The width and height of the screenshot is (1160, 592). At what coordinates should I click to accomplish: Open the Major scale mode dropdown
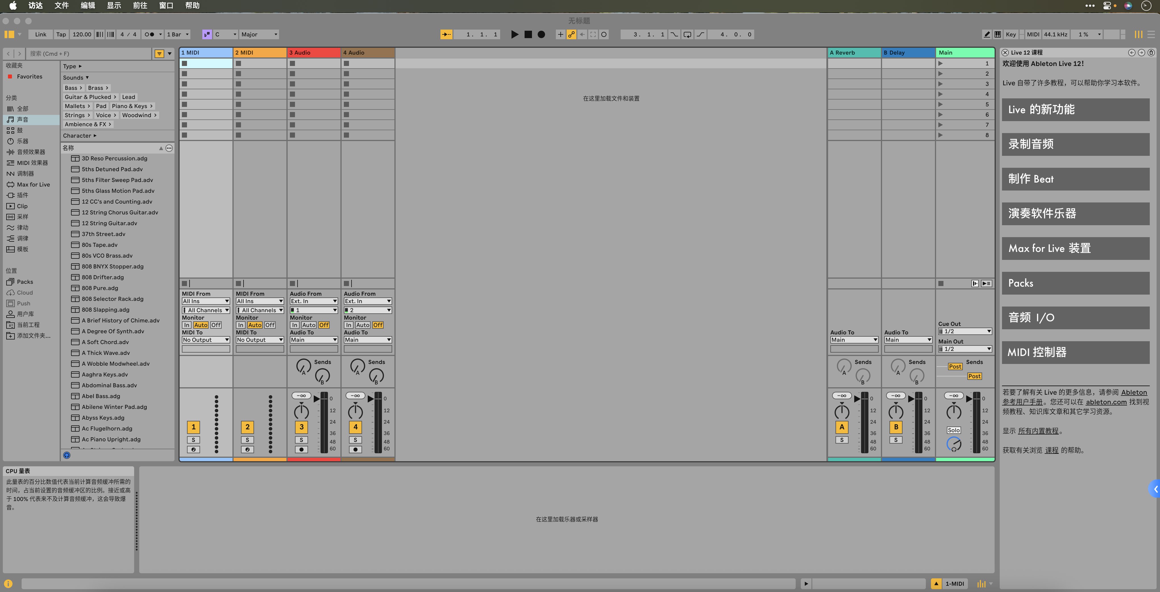pyautogui.click(x=259, y=34)
